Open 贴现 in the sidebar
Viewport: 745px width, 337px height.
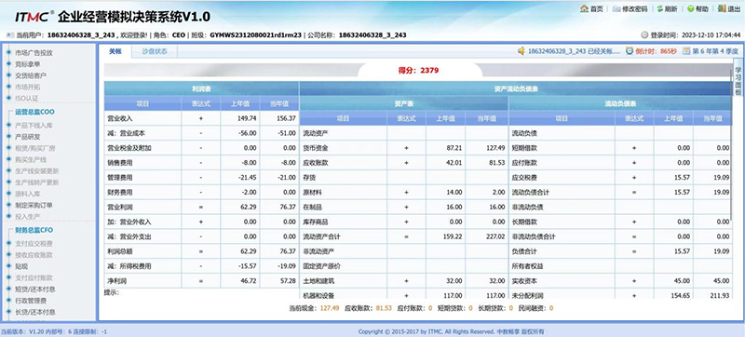[21, 266]
